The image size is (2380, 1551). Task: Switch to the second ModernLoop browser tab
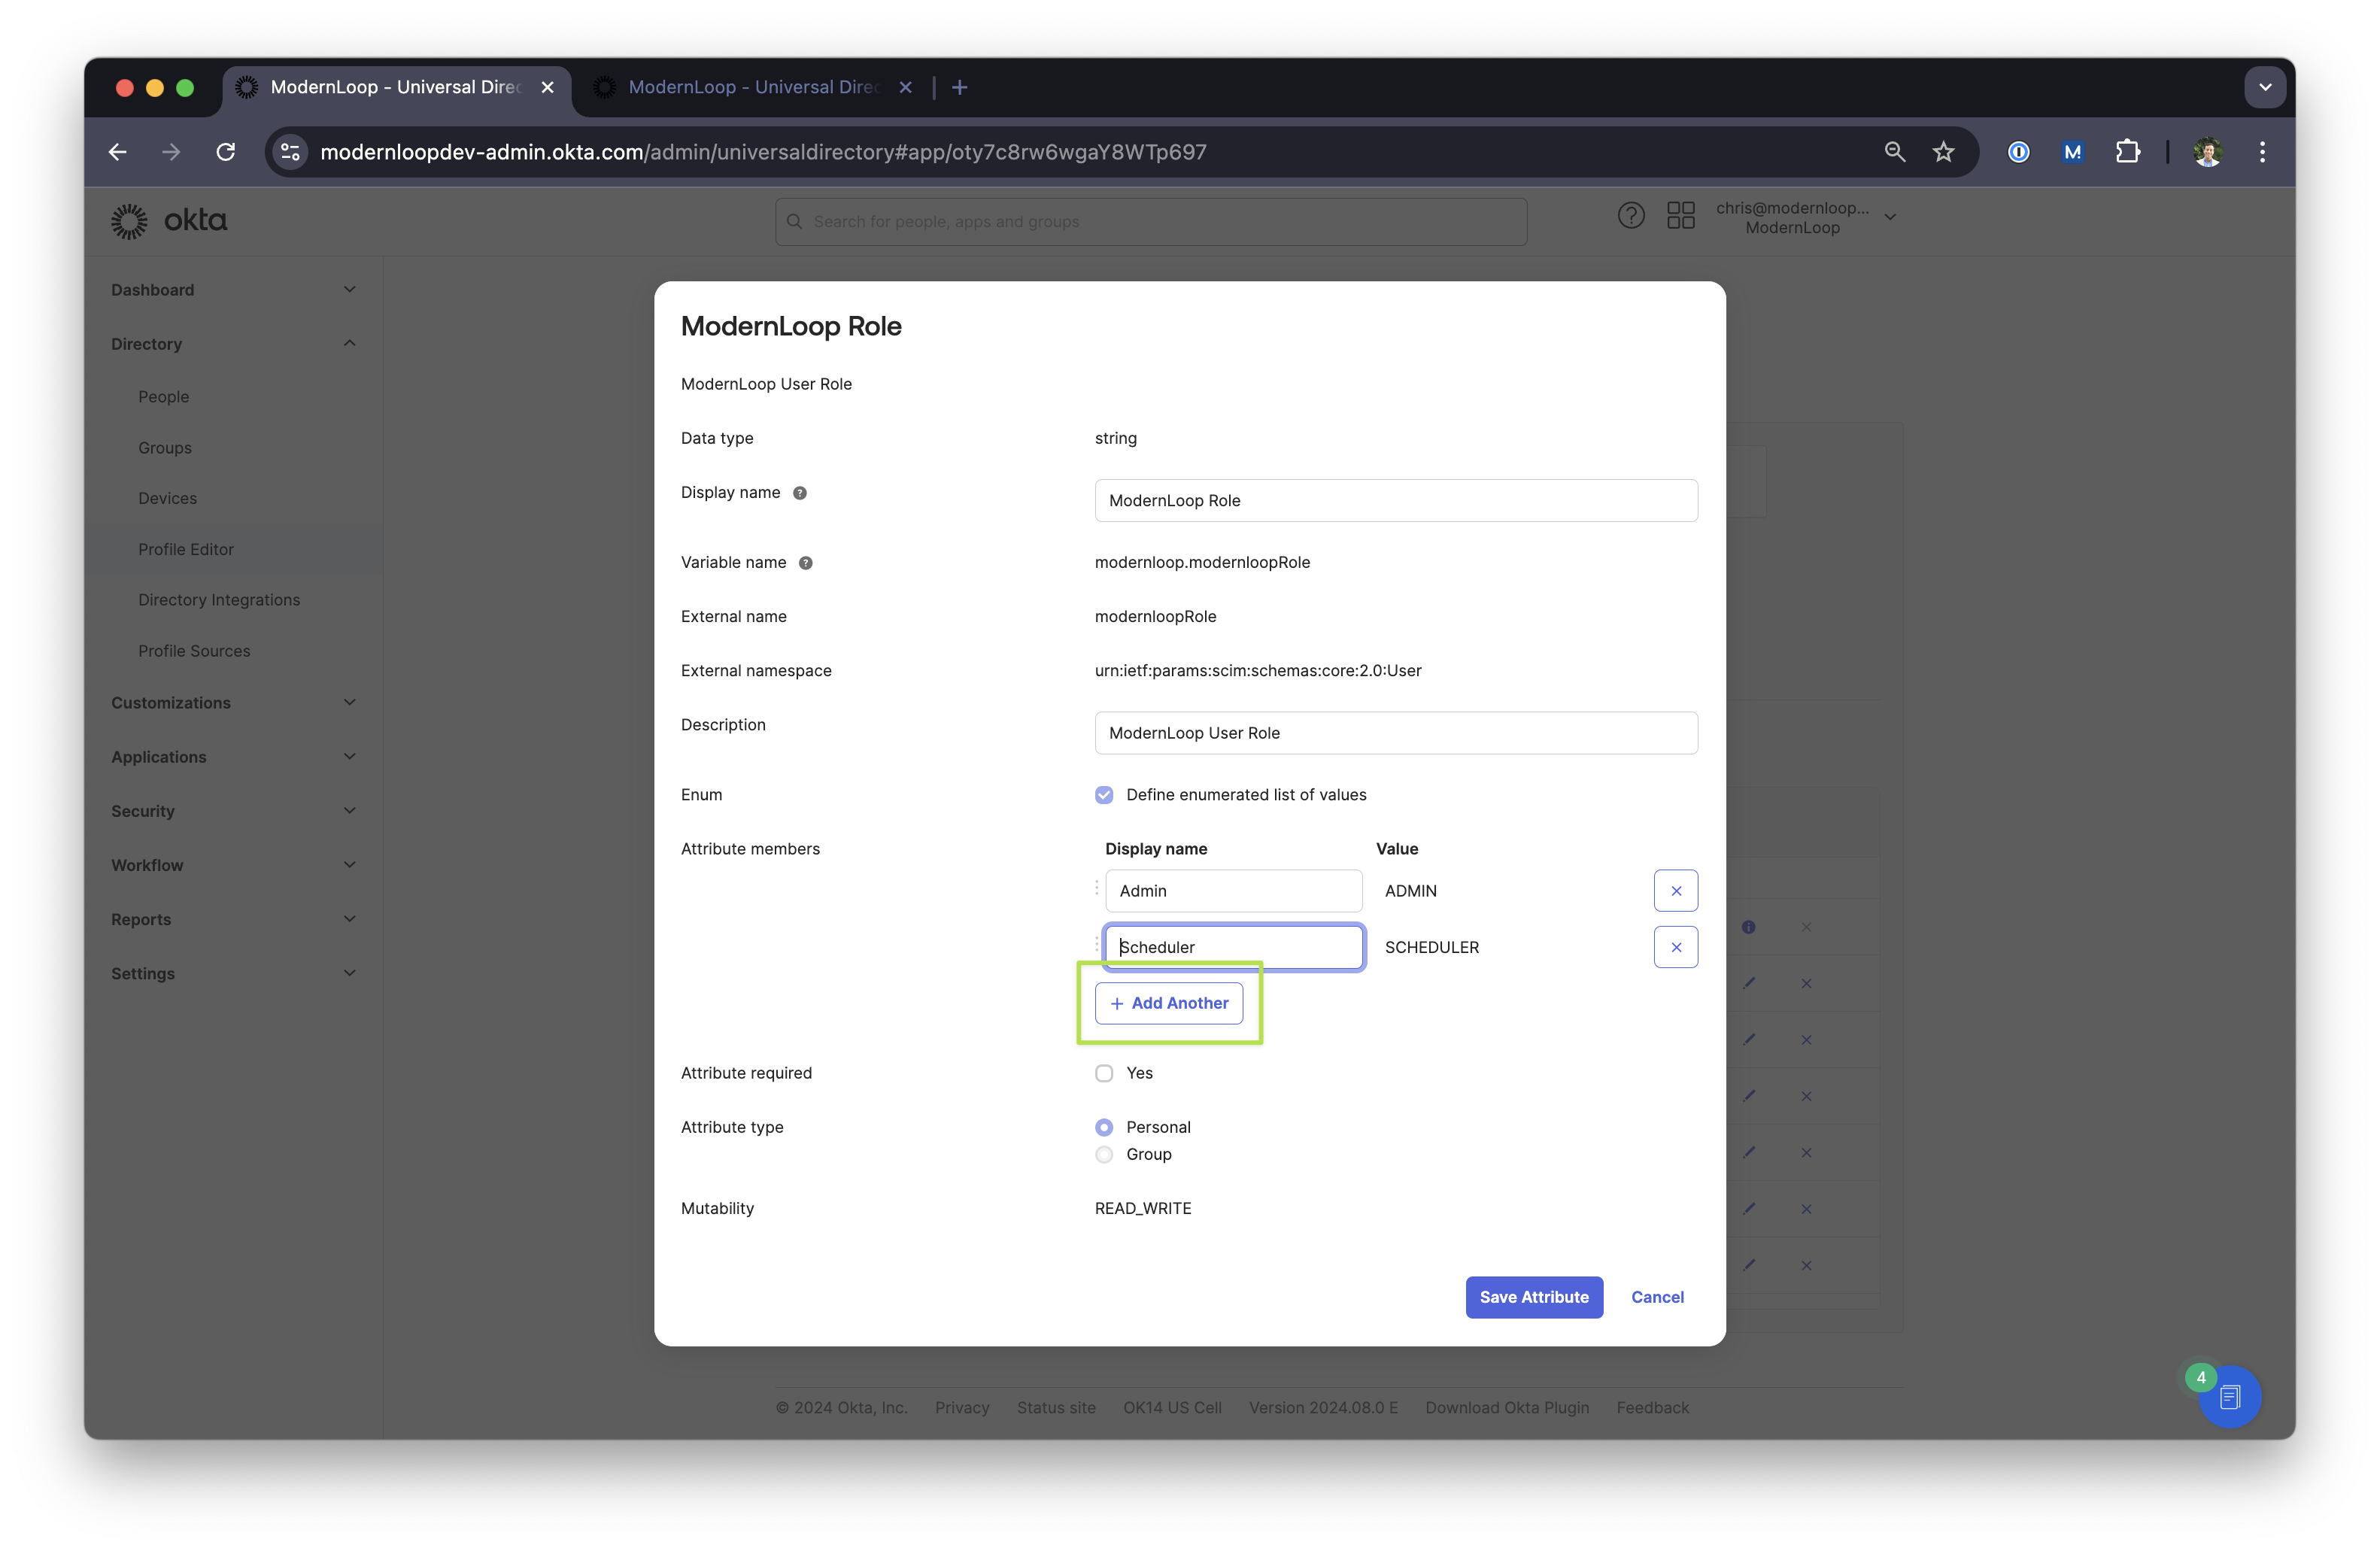click(752, 88)
